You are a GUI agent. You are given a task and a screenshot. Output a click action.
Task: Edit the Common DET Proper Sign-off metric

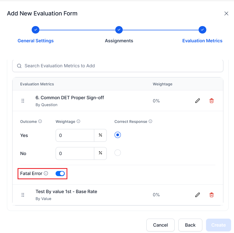point(198,101)
